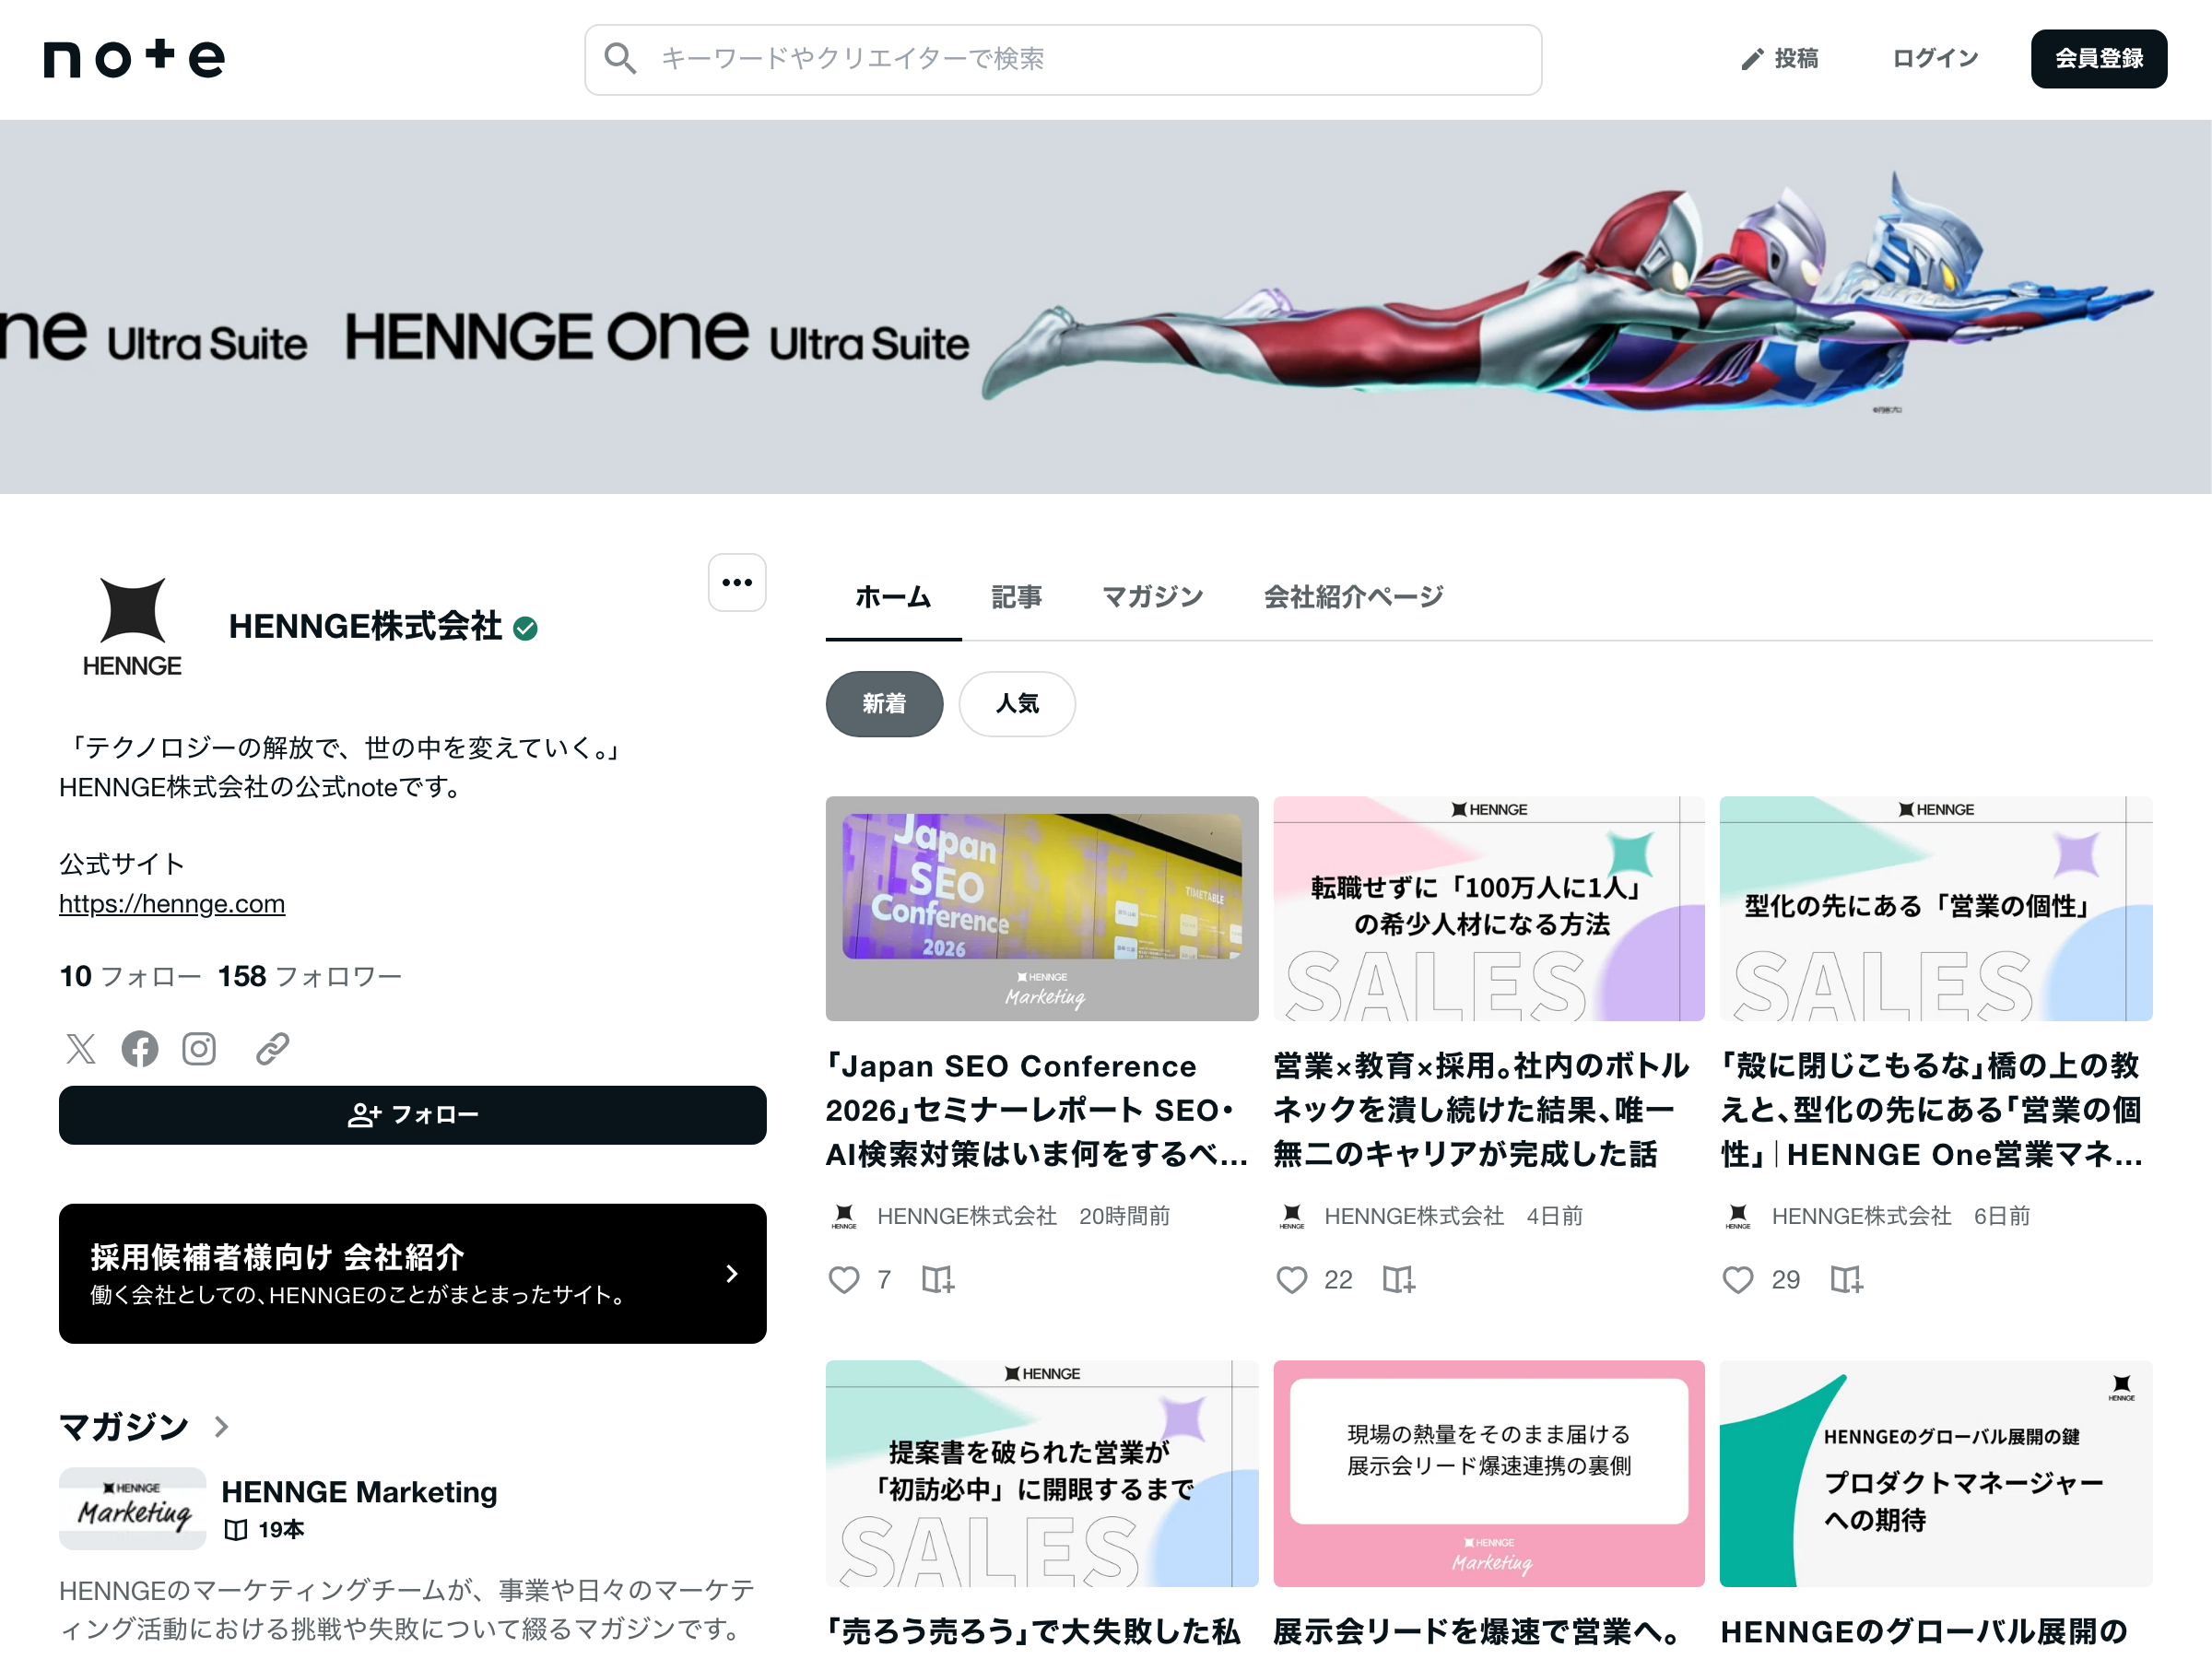Screen dimensions: 2212x1659
Task: Click the author avatar on the 6日前 post
Action: [x=1738, y=1215]
